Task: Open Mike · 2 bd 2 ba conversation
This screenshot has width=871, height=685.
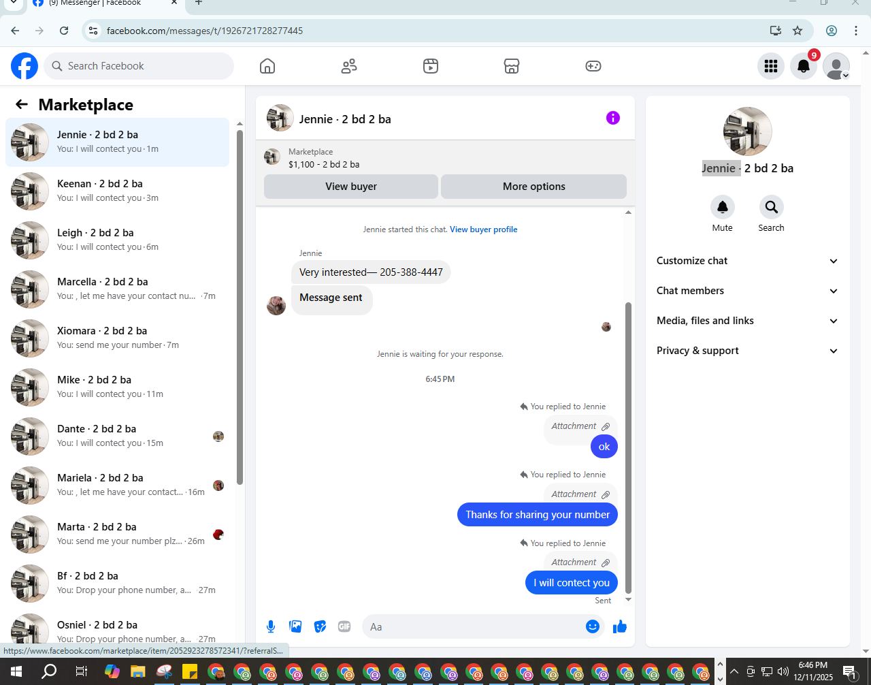Action: [118, 387]
